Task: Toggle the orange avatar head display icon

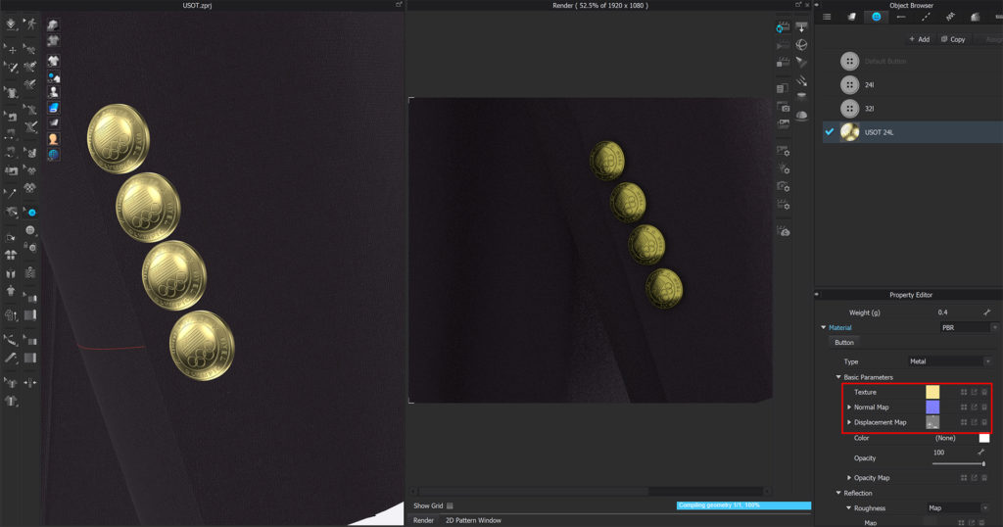Action: [53, 138]
